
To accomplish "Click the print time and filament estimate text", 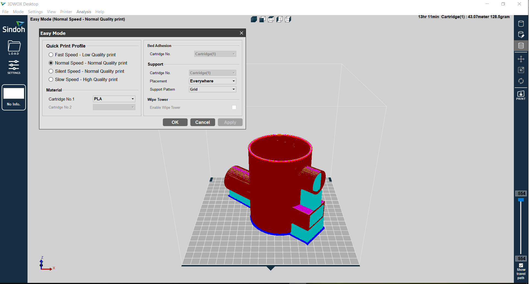I will click(464, 17).
